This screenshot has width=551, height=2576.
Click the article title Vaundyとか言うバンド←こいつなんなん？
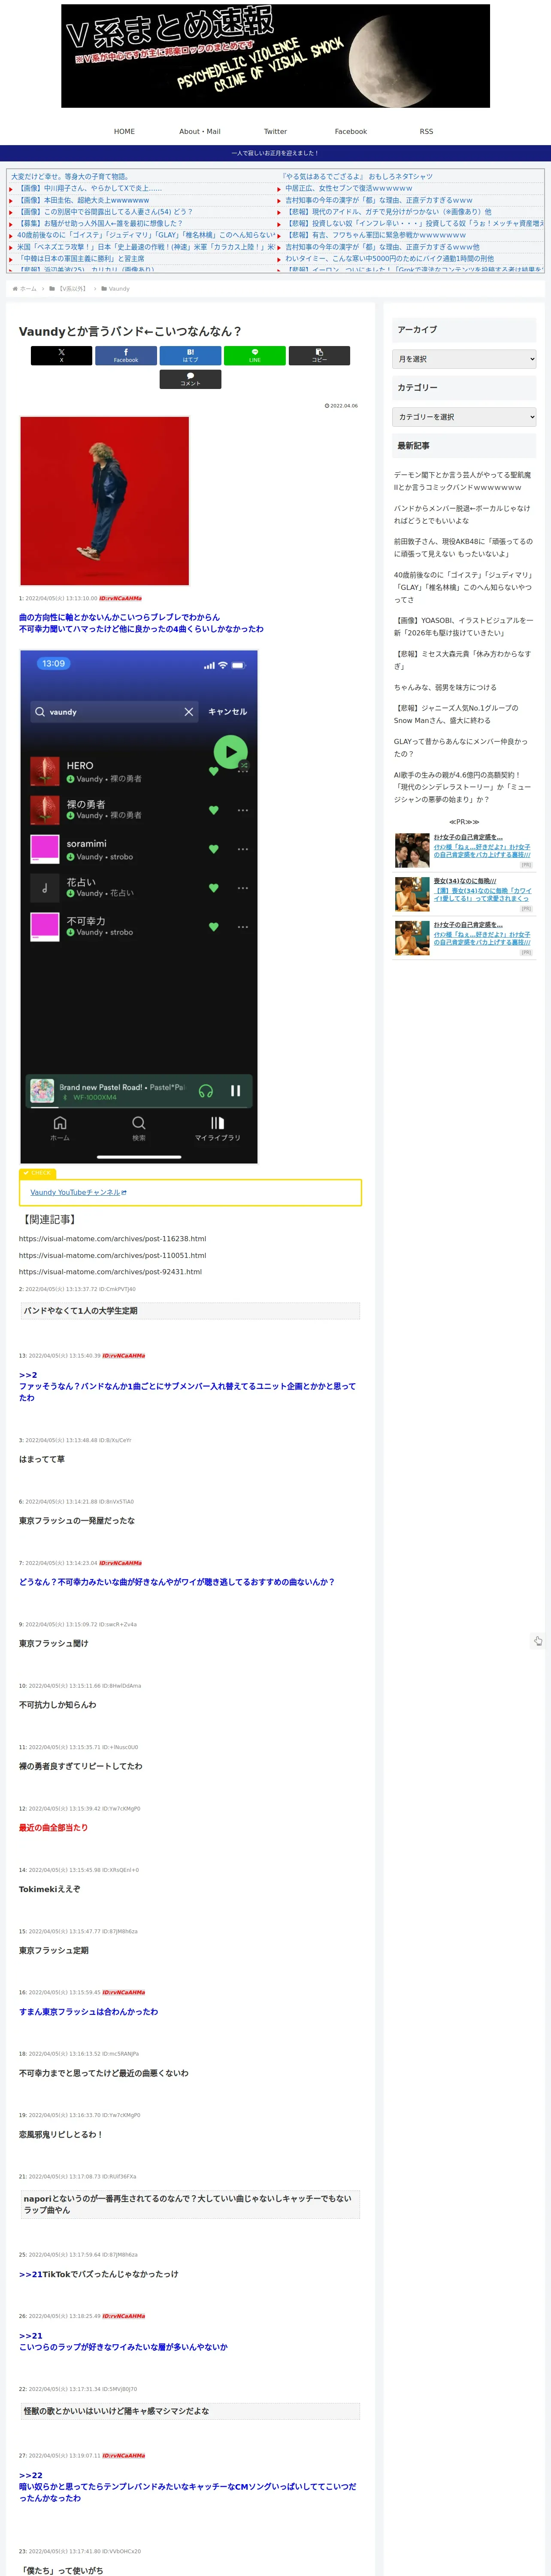point(130,331)
